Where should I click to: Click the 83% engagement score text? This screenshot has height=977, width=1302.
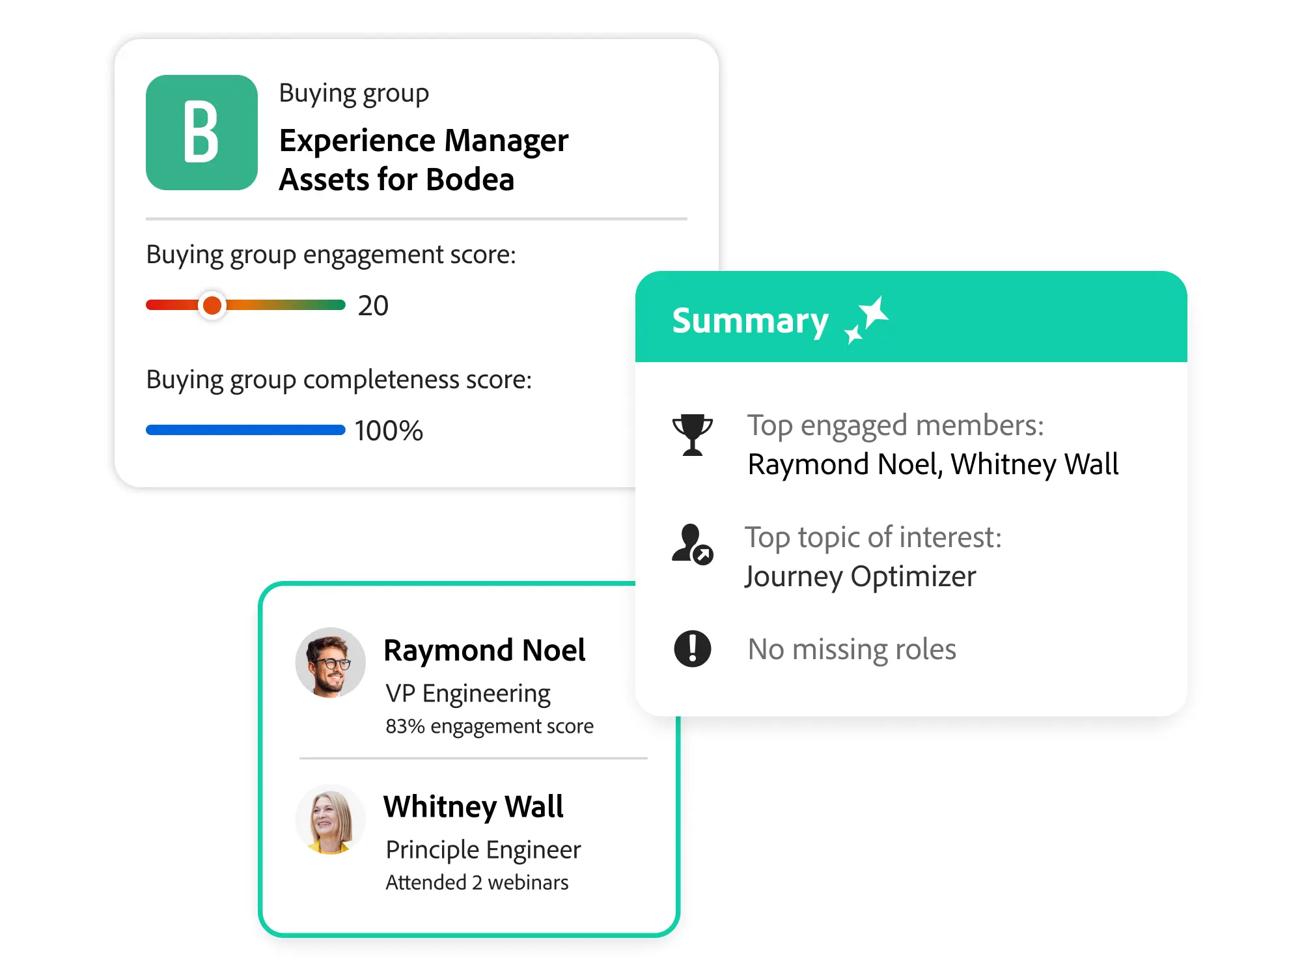click(490, 726)
